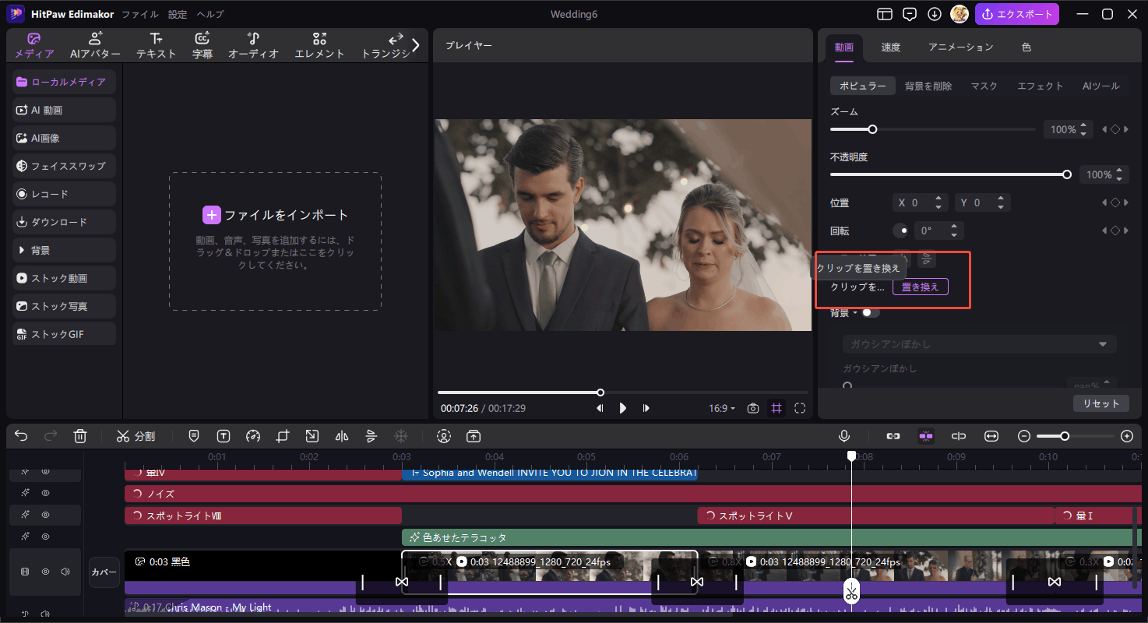Step to the next frame in player
Screen dimensions: 1148x623
[x=646, y=408]
